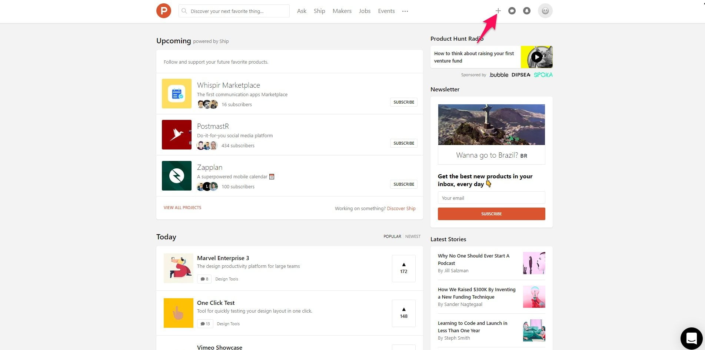Click Whispir Marketplace subscriber avatars
The height and width of the screenshot is (350, 705).
point(207,104)
